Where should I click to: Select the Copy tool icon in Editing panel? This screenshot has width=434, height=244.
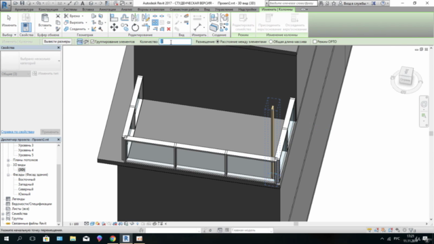(125, 27)
